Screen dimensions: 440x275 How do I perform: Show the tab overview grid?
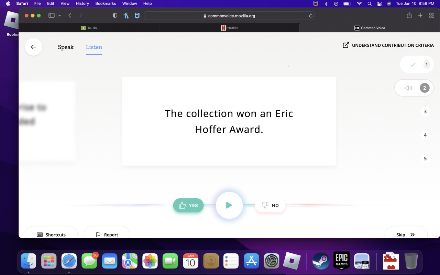pyautogui.click(x=432, y=15)
